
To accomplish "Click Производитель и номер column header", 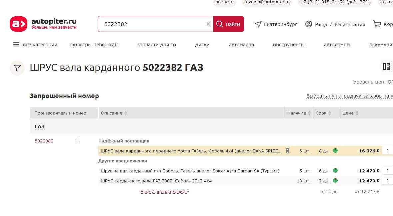I will click(60, 113).
